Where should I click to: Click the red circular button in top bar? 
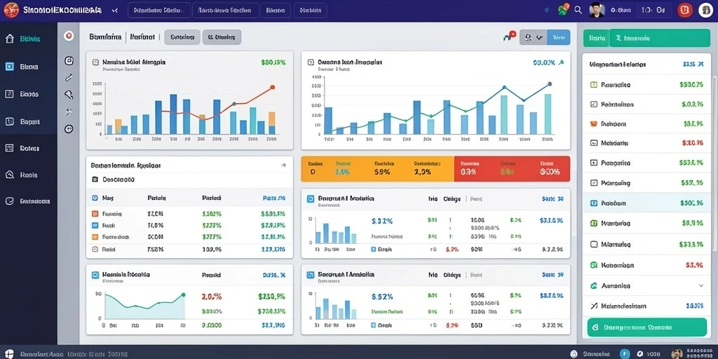click(x=685, y=10)
